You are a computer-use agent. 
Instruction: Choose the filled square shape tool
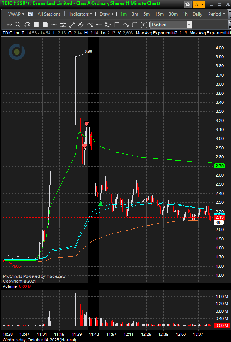tap(36, 25)
